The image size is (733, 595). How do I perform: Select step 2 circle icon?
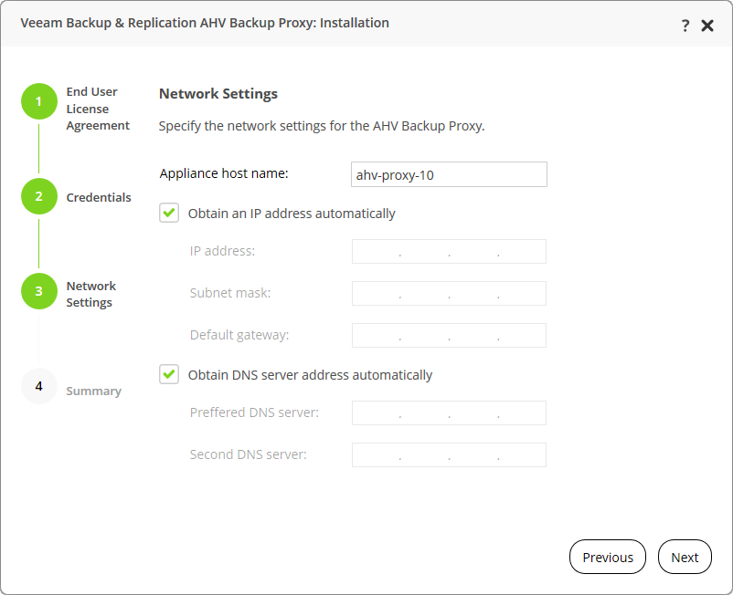(39, 196)
